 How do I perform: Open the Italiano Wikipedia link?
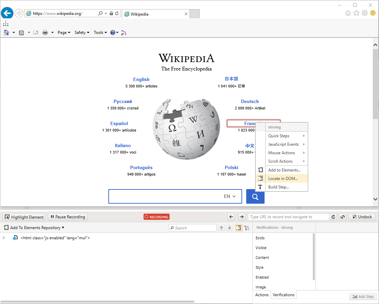(x=123, y=145)
